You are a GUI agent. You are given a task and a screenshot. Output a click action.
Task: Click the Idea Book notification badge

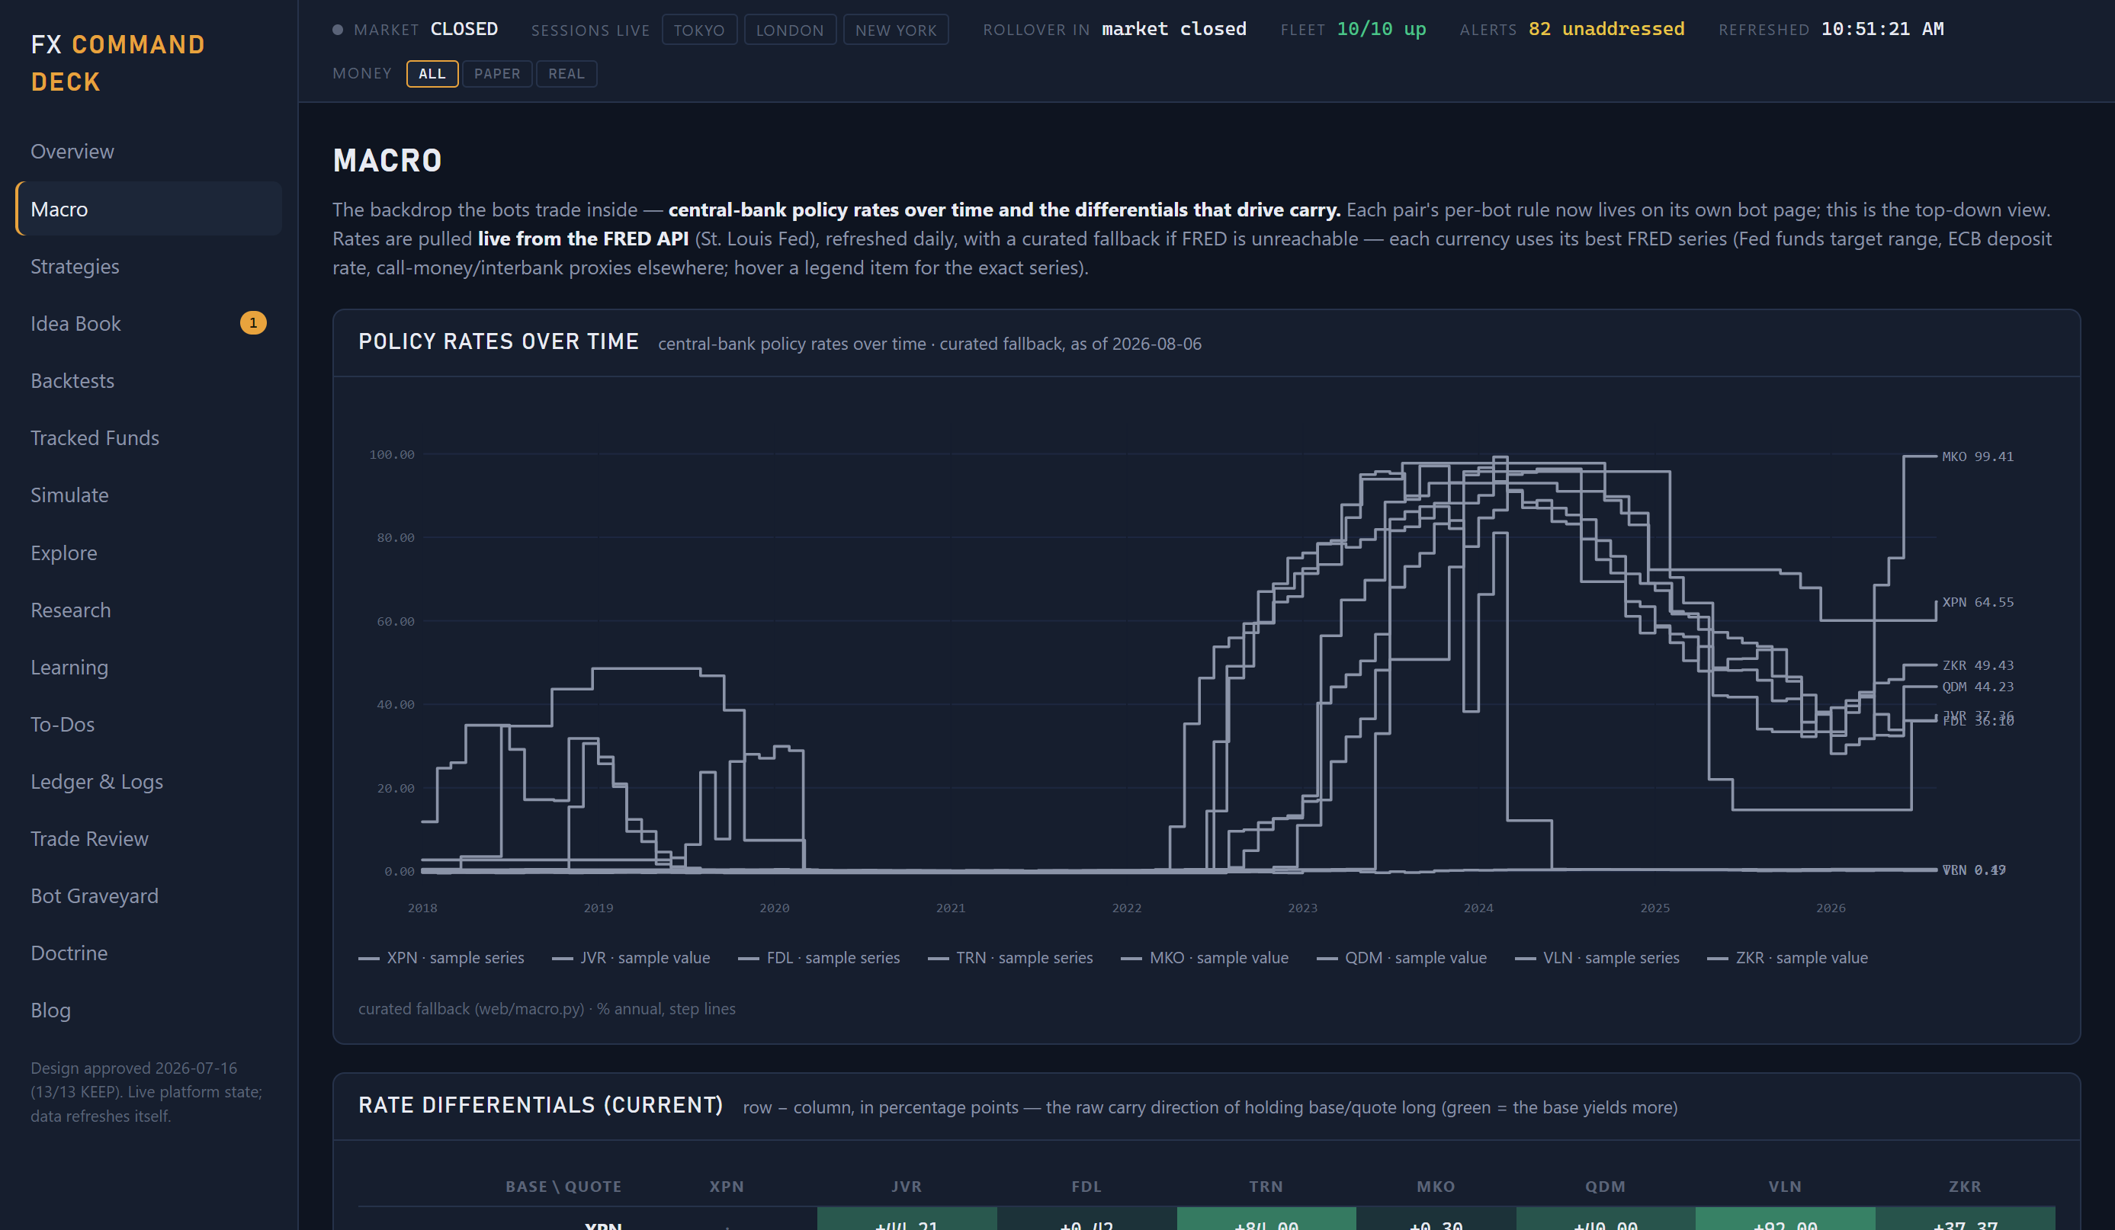click(x=253, y=323)
